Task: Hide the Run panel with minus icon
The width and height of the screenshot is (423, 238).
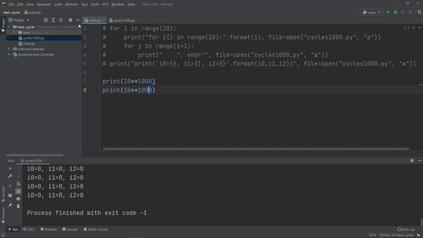Action: (x=419, y=161)
